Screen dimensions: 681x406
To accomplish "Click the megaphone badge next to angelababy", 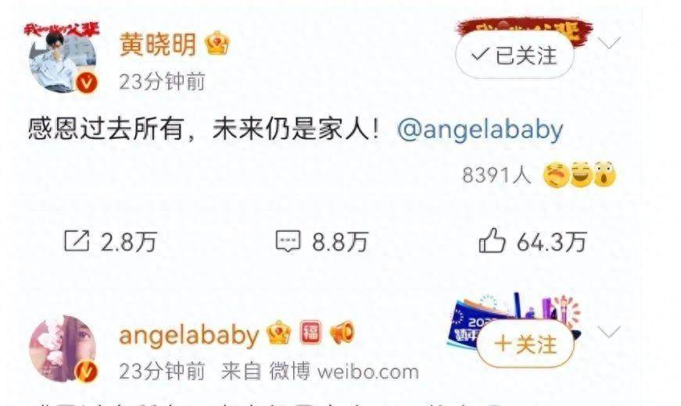I will [342, 333].
